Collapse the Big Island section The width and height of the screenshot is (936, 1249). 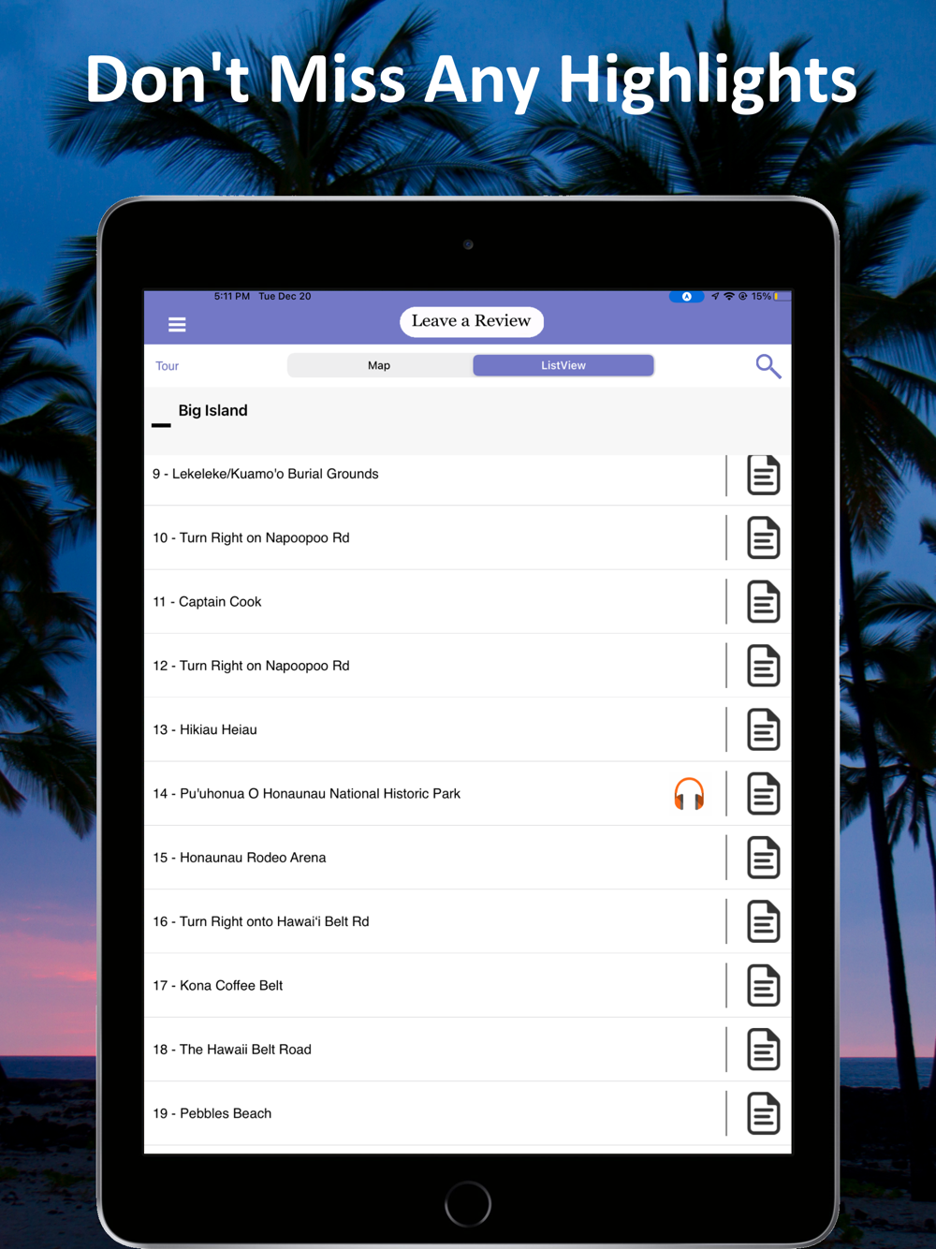click(x=161, y=425)
